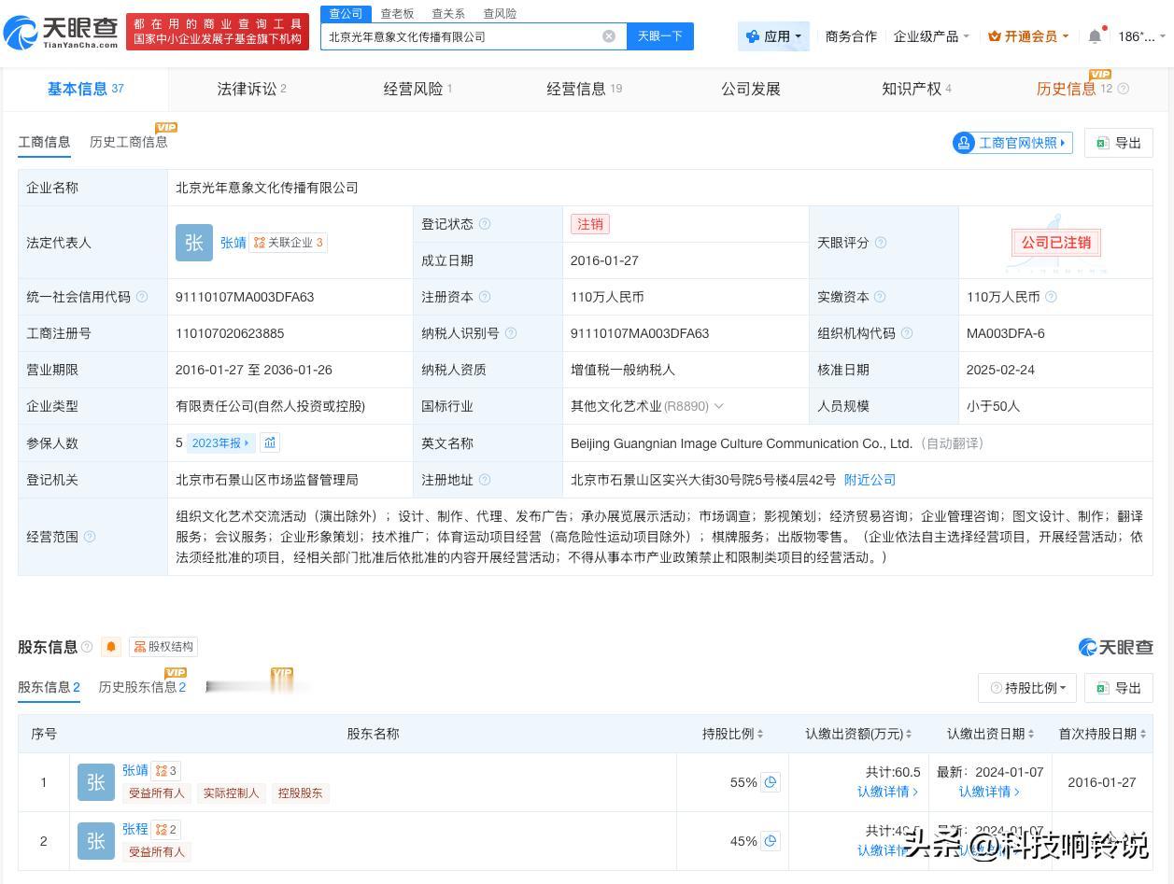Expand the 应用 dropdown

pos(773,36)
